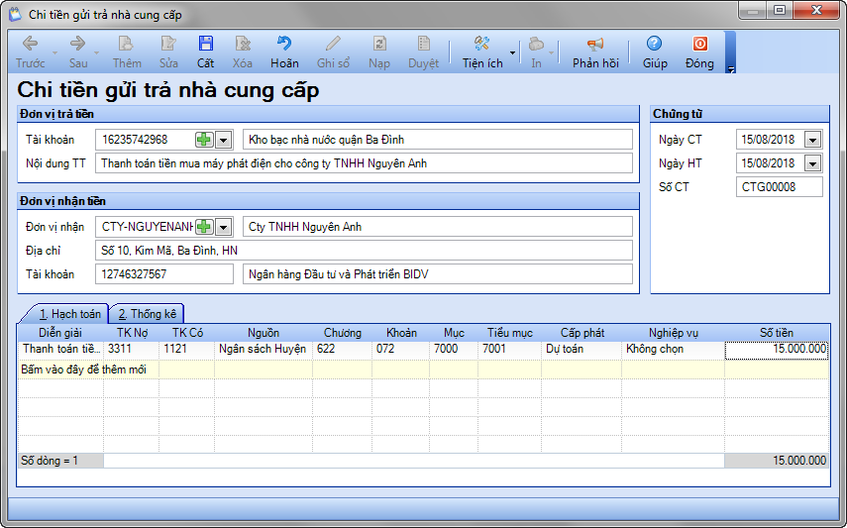
Task: Open the Tiện ích utilities tool
Action: click(481, 52)
